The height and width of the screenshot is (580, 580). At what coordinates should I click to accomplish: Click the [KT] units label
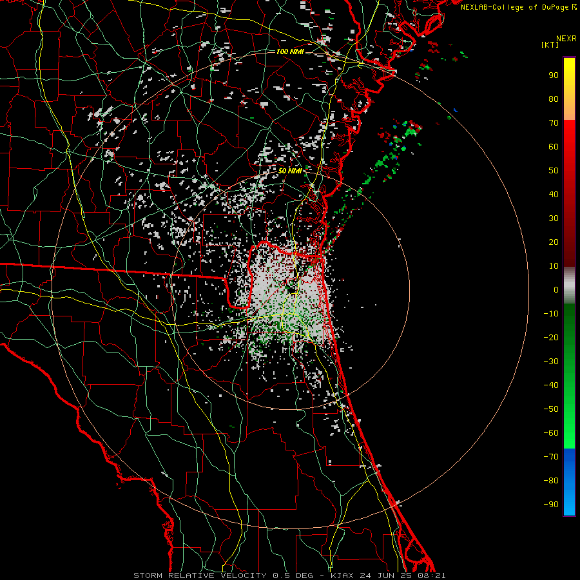[550, 44]
